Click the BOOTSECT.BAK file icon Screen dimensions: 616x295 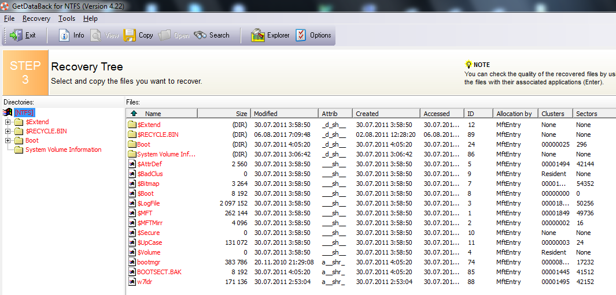tap(132, 272)
